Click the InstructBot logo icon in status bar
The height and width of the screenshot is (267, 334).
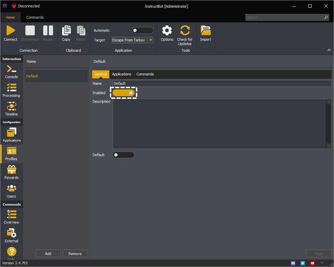coord(322,263)
